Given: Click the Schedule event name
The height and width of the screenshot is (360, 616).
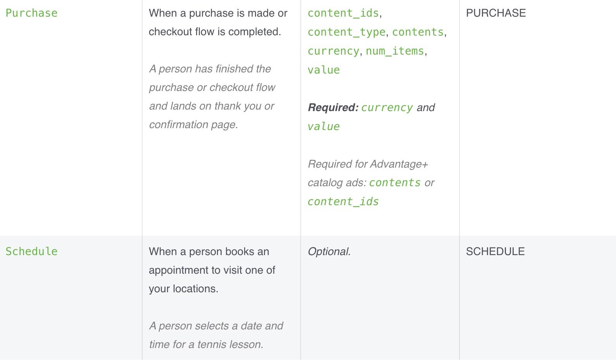Looking at the screenshot, I should coord(31,252).
